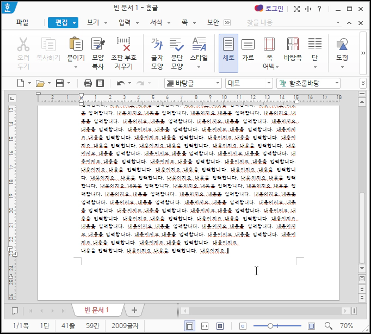Select the 빈 문서 1 document tab
Screen dimensions: 371x334
[x=96, y=310]
